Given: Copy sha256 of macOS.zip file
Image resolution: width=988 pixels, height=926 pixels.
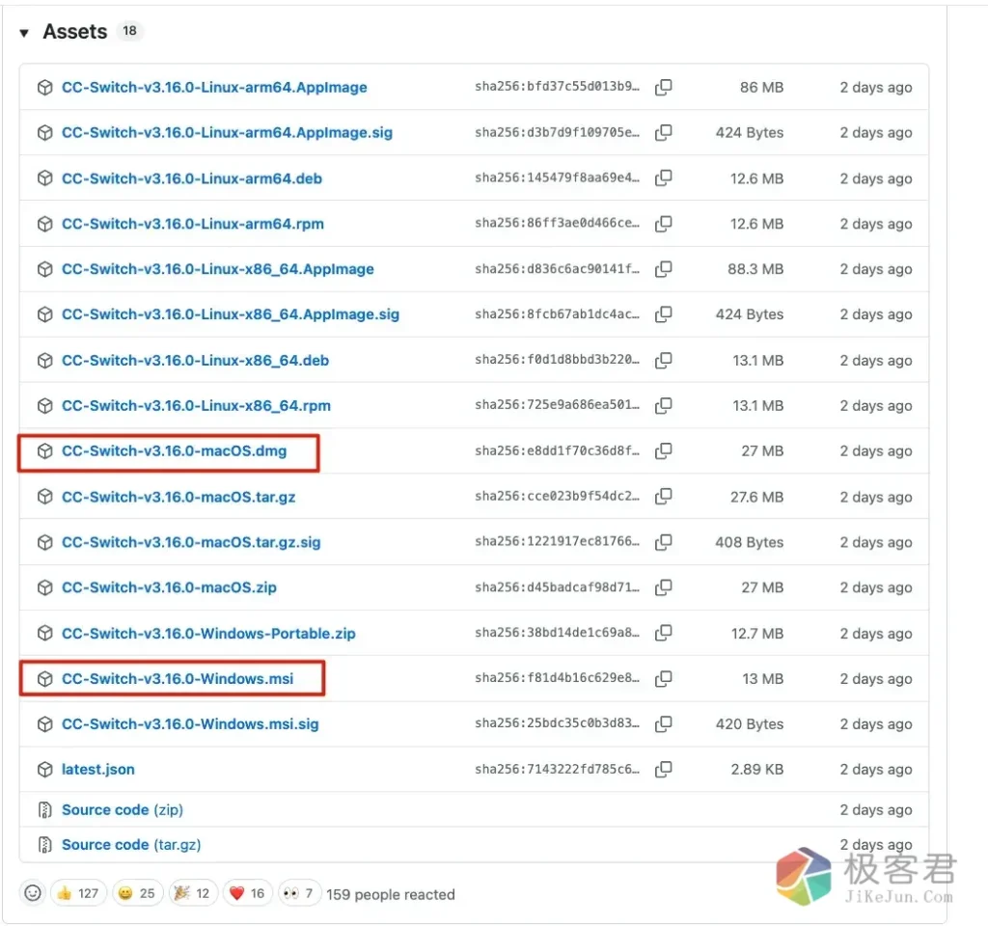Looking at the screenshot, I should click(664, 587).
